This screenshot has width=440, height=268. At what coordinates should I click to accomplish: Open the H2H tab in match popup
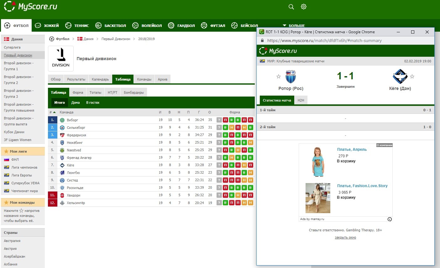pos(301,100)
